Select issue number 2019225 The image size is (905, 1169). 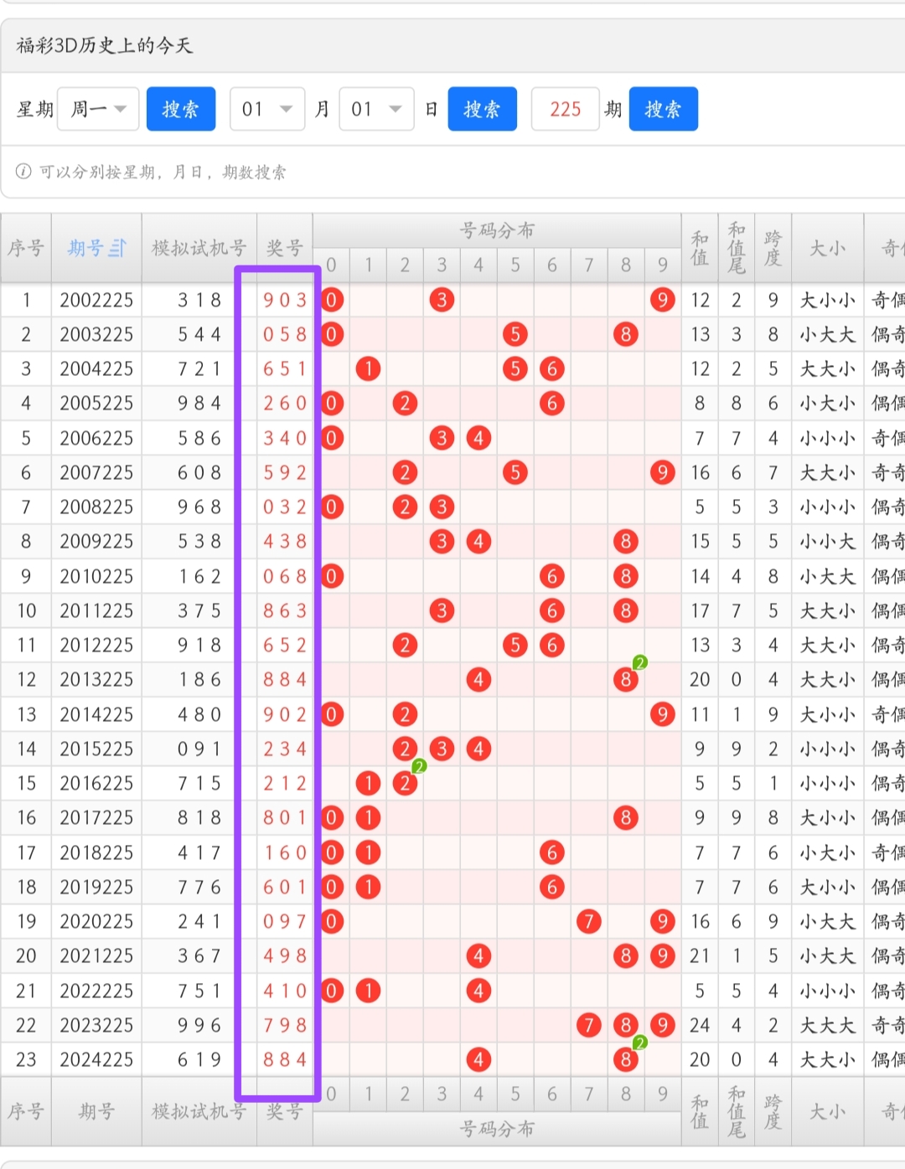click(96, 887)
